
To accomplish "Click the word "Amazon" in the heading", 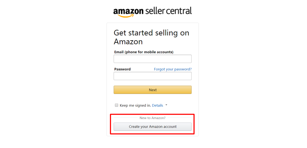I will 128,42.
